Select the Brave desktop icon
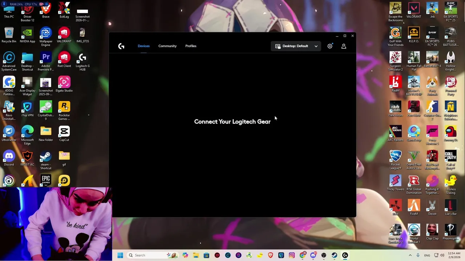Viewport: 465px width, 261px height. 46,11
